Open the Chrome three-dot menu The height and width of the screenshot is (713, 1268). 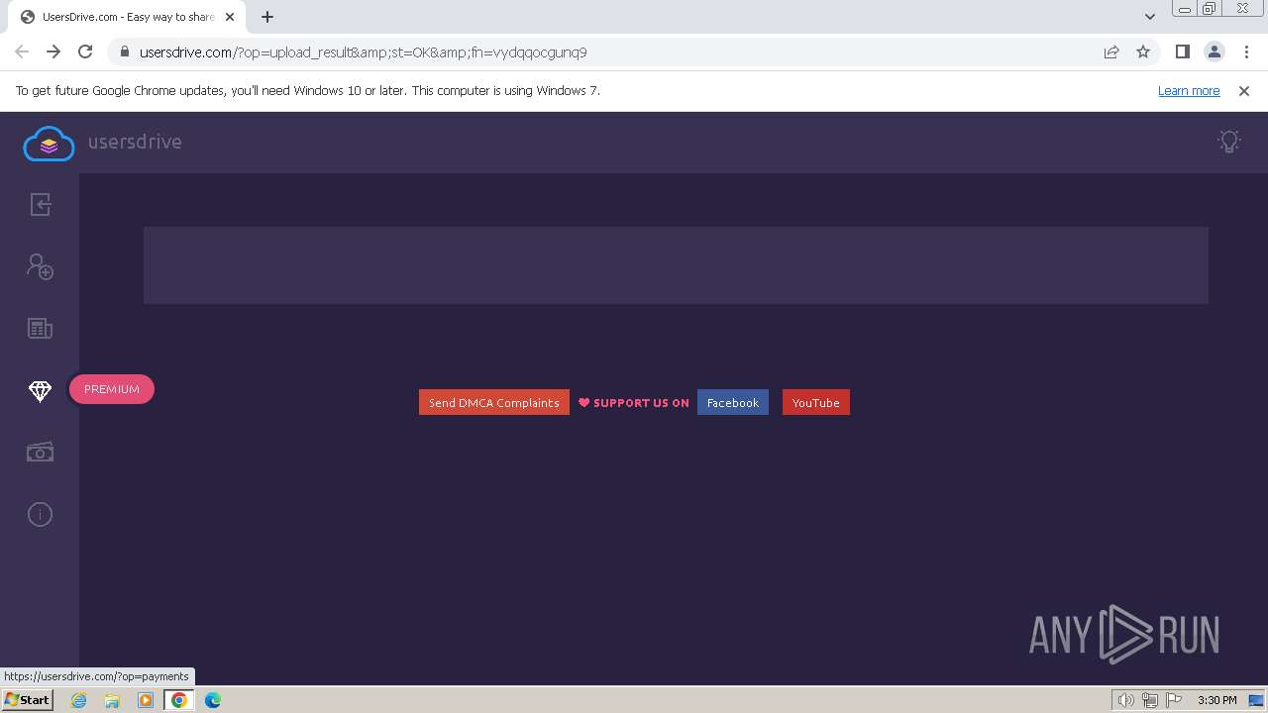(x=1246, y=51)
